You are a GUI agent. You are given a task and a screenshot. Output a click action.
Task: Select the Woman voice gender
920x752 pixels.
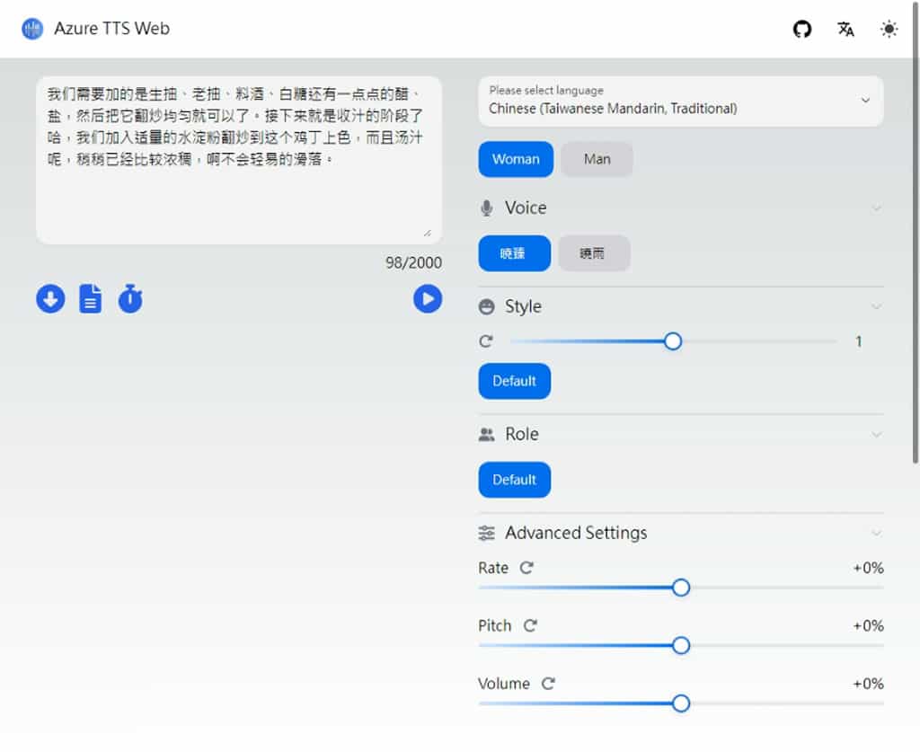[516, 159]
